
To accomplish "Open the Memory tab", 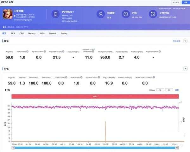I will [32, 33].
